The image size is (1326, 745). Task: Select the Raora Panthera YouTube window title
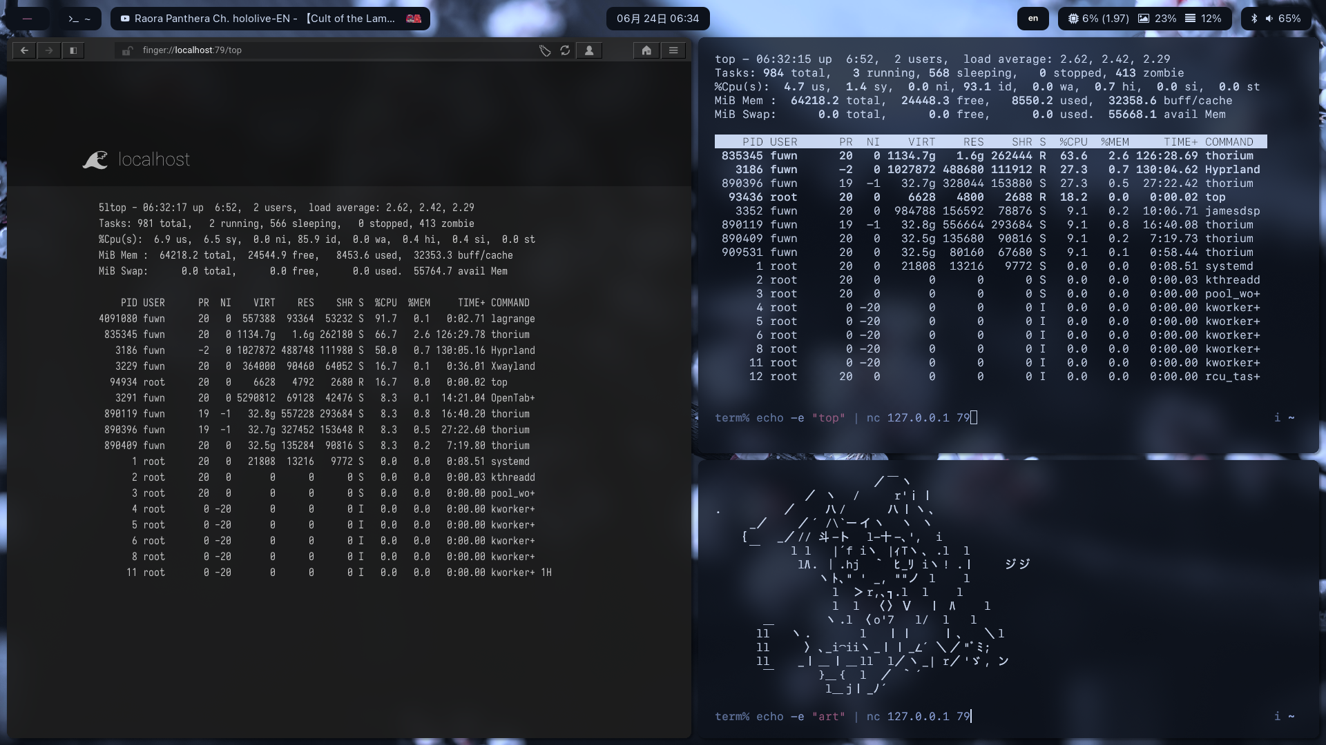click(x=269, y=19)
